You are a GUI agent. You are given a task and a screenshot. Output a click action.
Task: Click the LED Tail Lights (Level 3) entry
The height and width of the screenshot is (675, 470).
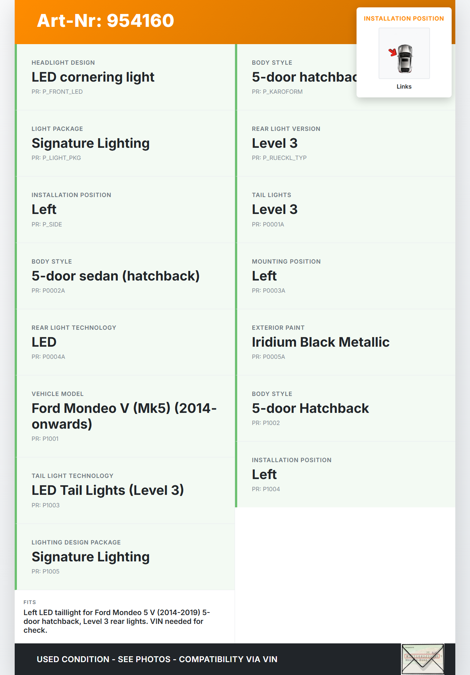point(108,490)
